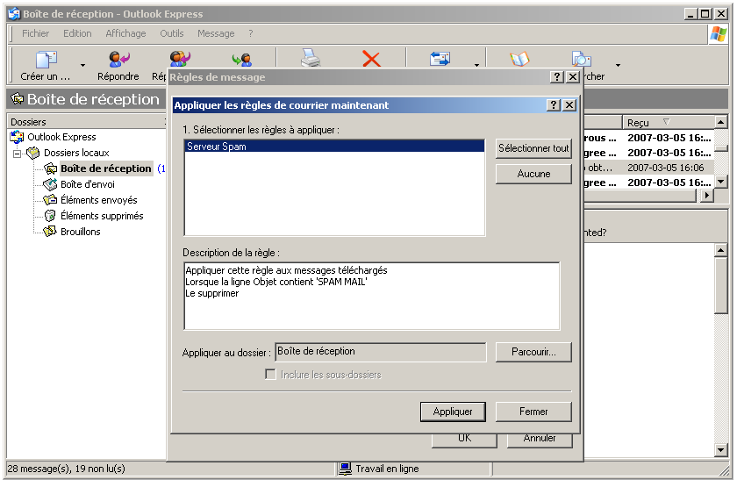Close the Appliquer les règles dialog
737x487 pixels.
569,104
